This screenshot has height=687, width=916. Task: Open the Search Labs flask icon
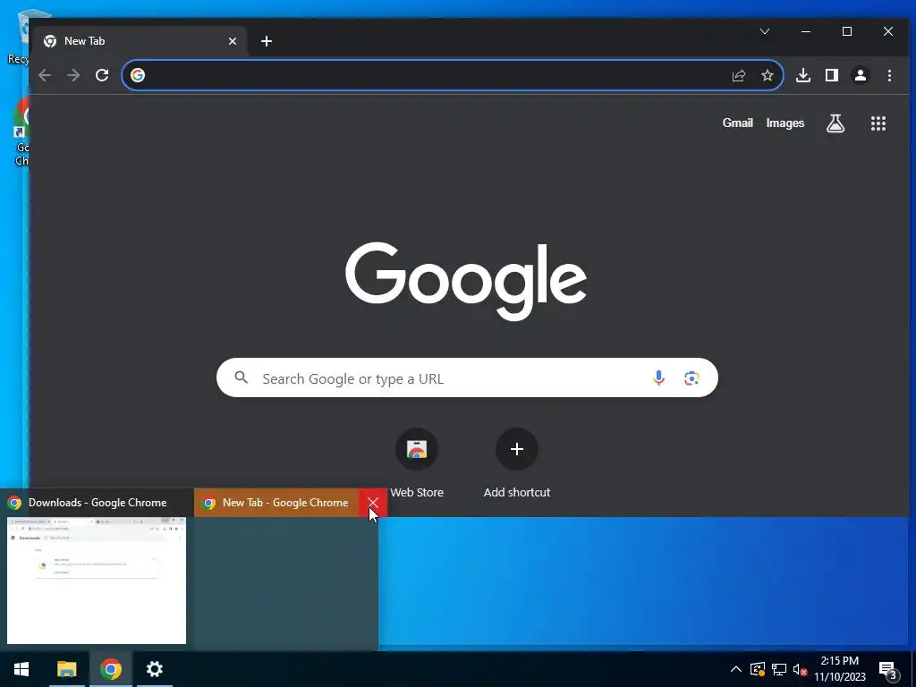click(x=835, y=123)
